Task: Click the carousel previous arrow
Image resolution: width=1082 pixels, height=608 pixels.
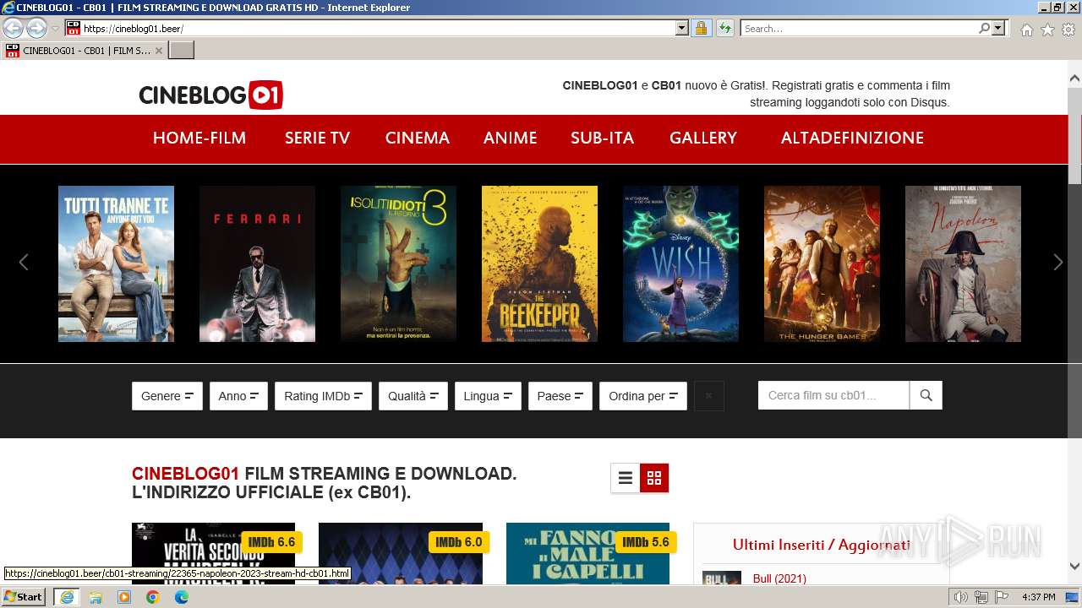Action: tap(24, 263)
